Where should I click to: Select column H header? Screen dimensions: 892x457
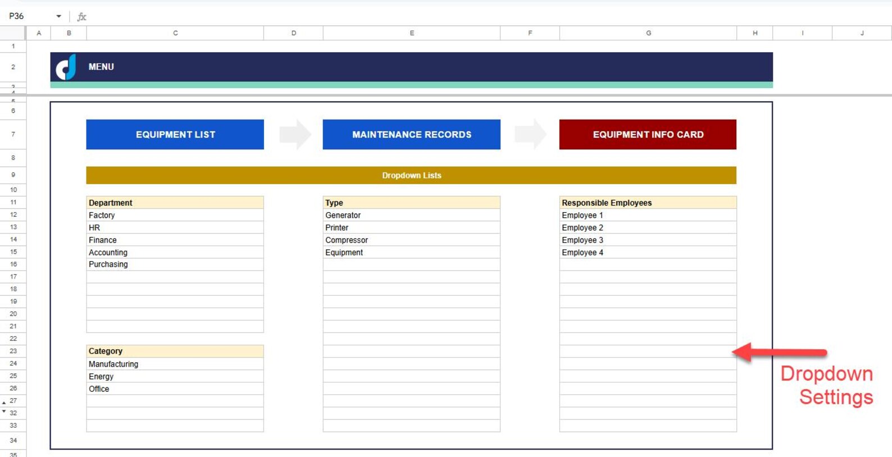[x=755, y=33]
